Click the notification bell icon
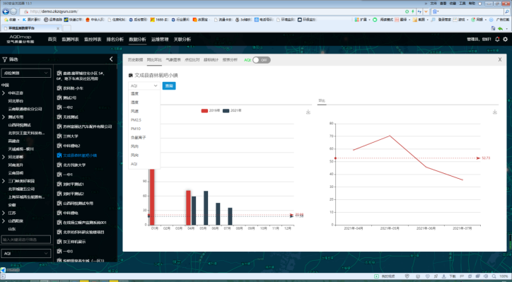Screen dimensions: 512x282 pos(497,39)
